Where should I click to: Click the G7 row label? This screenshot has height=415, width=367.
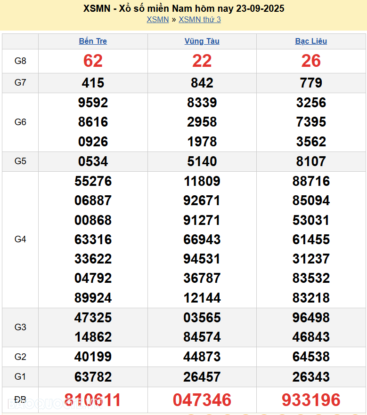[x=20, y=83]
